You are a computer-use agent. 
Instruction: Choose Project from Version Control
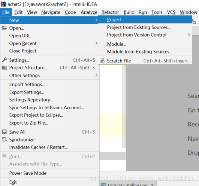click(x=145, y=35)
